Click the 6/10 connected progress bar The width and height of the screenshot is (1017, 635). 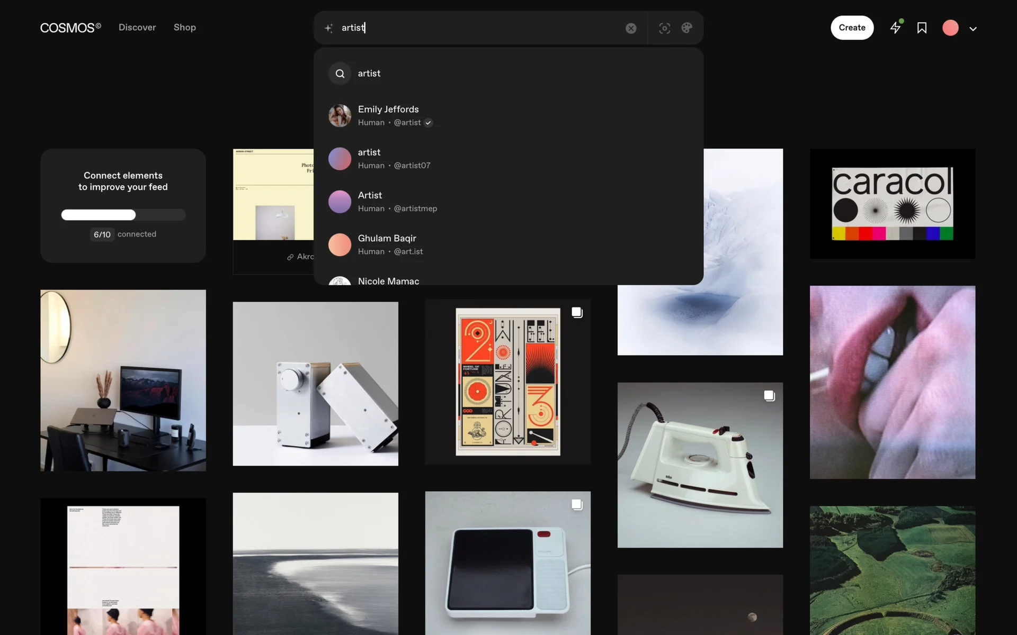pyautogui.click(x=123, y=215)
